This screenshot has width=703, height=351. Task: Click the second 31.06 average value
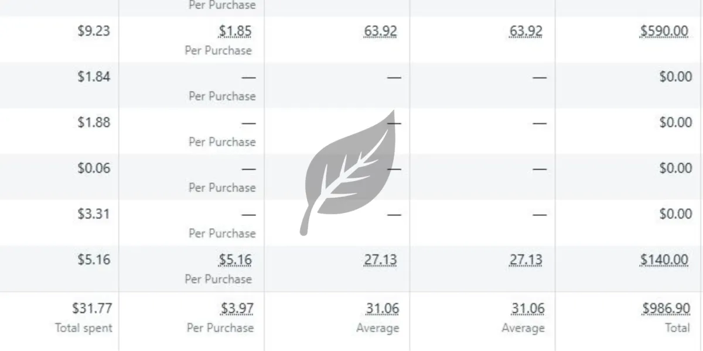(527, 308)
